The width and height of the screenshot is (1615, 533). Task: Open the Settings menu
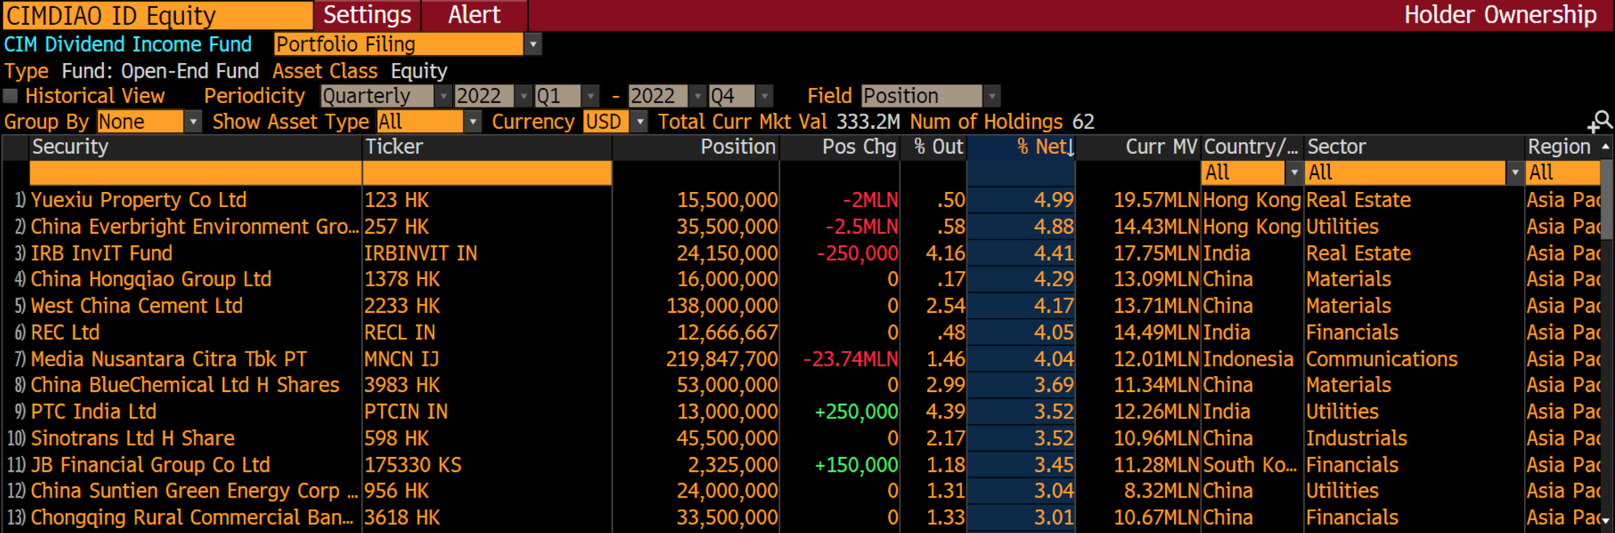[367, 15]
